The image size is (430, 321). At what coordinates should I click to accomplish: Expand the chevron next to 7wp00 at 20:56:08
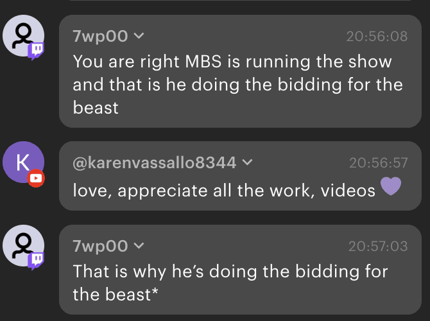139,36
